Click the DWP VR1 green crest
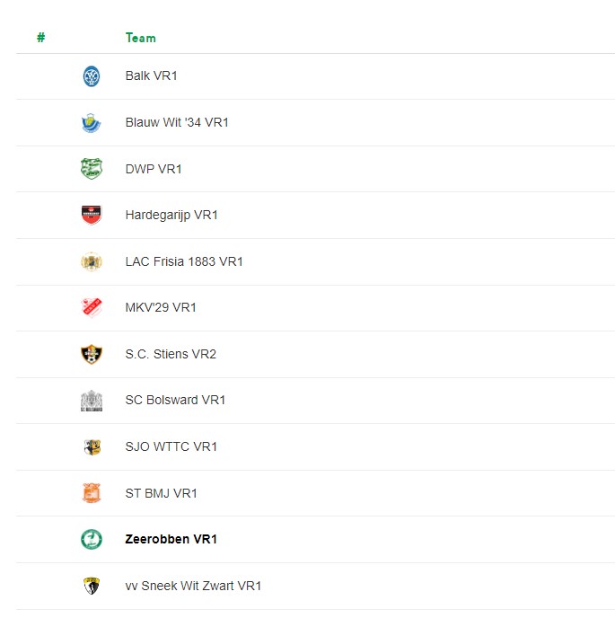 click(92, 169)
